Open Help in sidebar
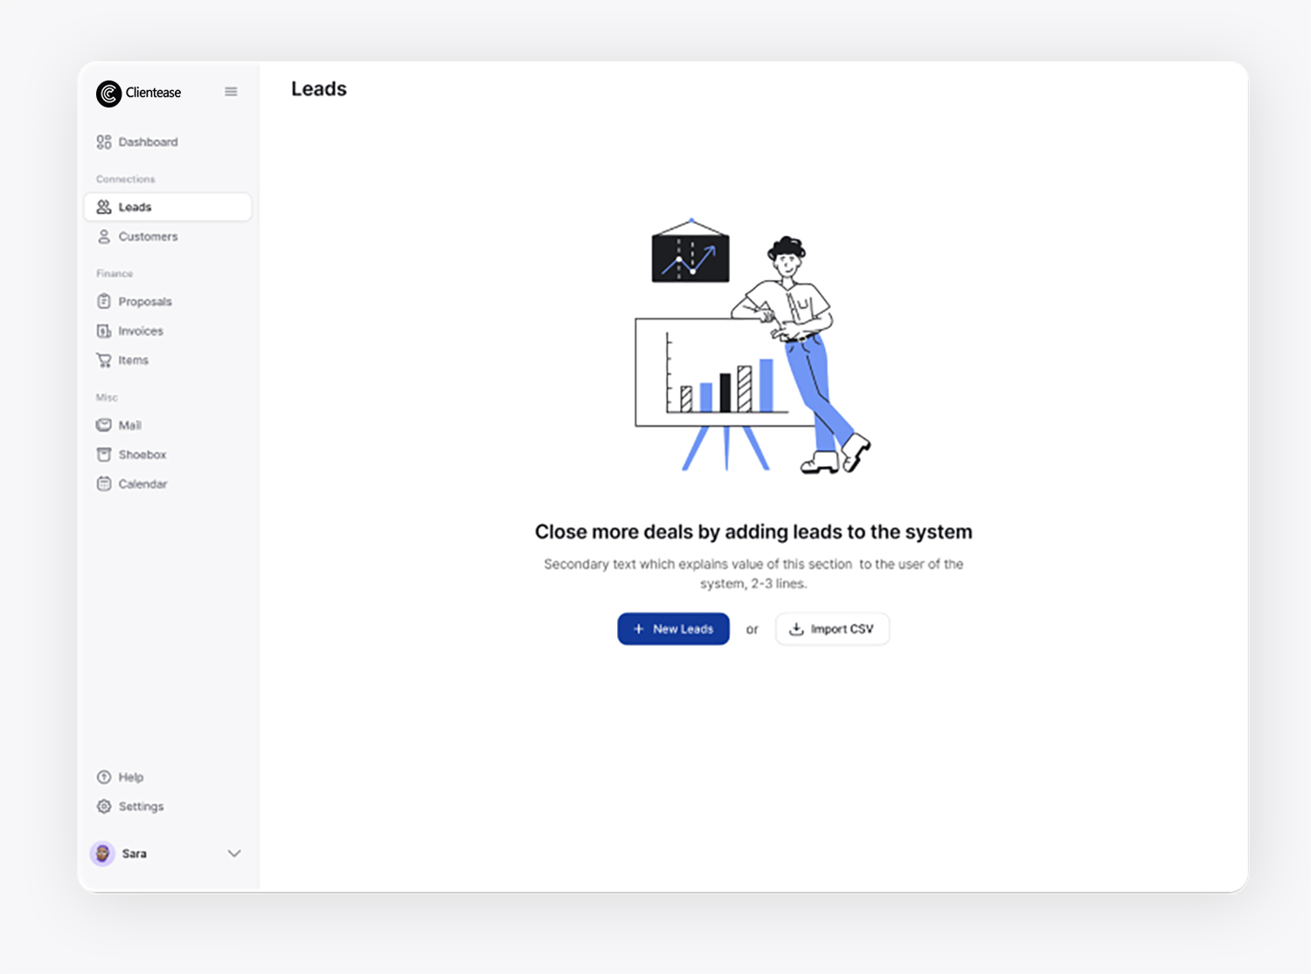The image size is (1311, 974). click(x=168, y=777)
